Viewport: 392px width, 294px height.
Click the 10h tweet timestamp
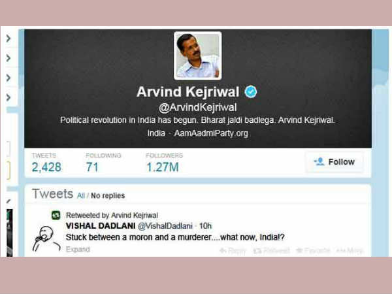pos(205,226)
